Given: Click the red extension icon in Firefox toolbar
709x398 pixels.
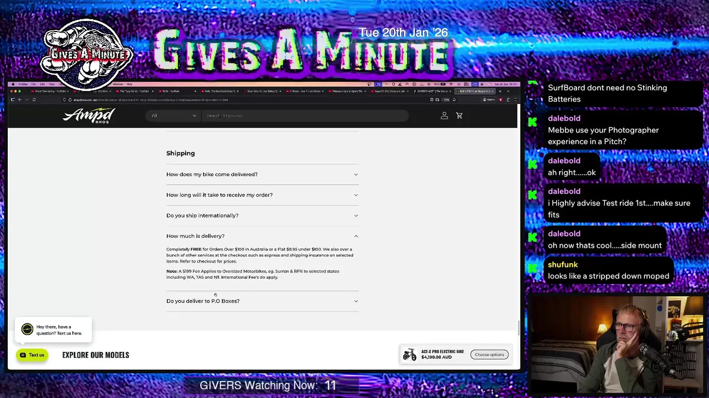Looking at the screenshot, I should (x=501, y=99).
